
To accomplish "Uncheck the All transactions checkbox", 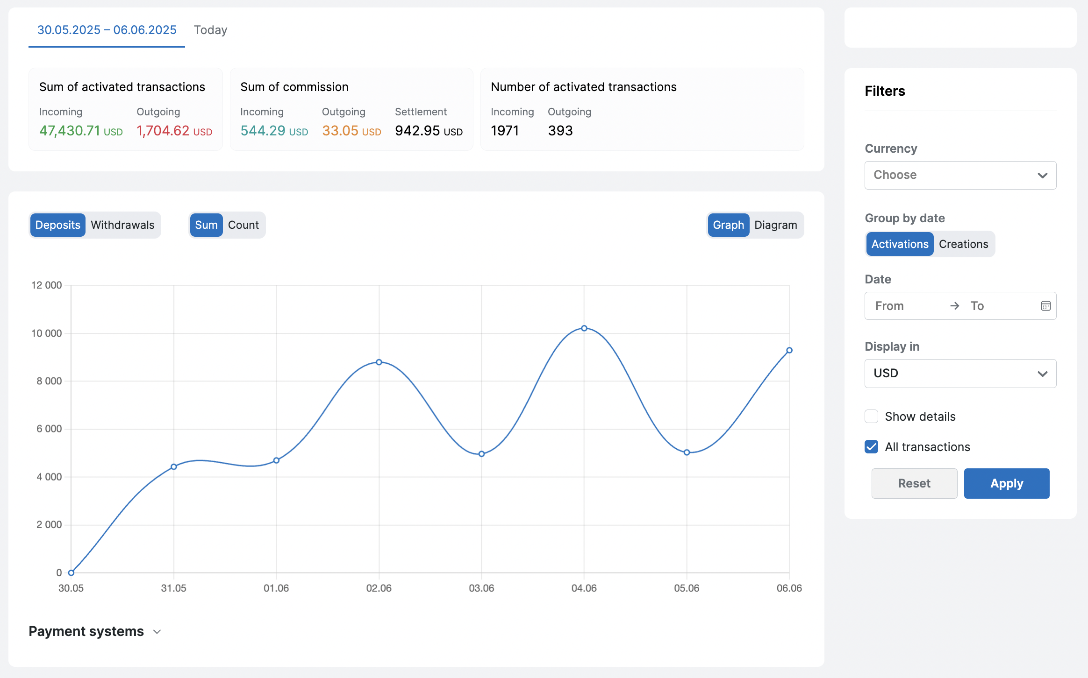I will tap(871, 447).
